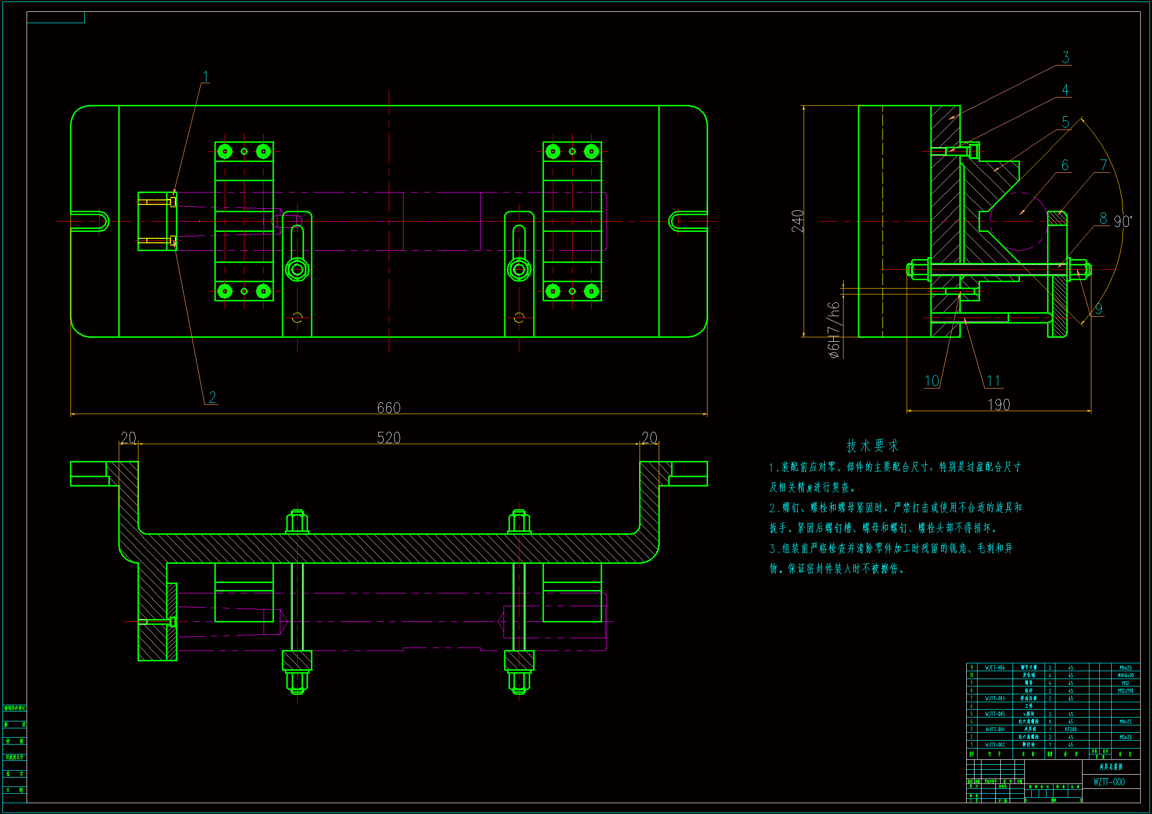Click balloon number 3 in side view

click(x=1066, y=58)
